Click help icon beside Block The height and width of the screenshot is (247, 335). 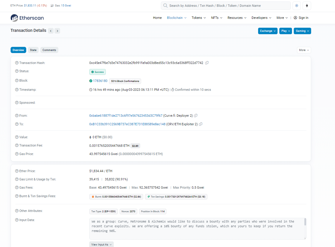tap(17, 80)
